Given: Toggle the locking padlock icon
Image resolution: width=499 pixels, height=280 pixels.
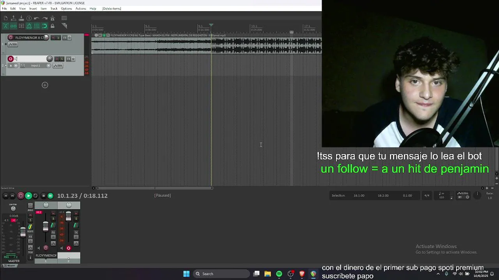Looking at the screenshot, I should click(x=52, y=26).
